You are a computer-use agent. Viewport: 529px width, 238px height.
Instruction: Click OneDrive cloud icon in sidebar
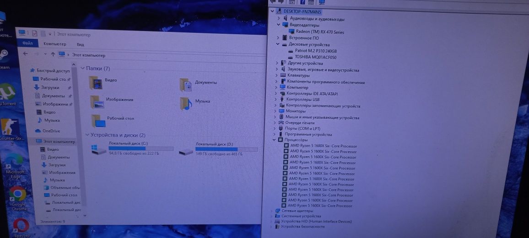[x=38, y=131]
